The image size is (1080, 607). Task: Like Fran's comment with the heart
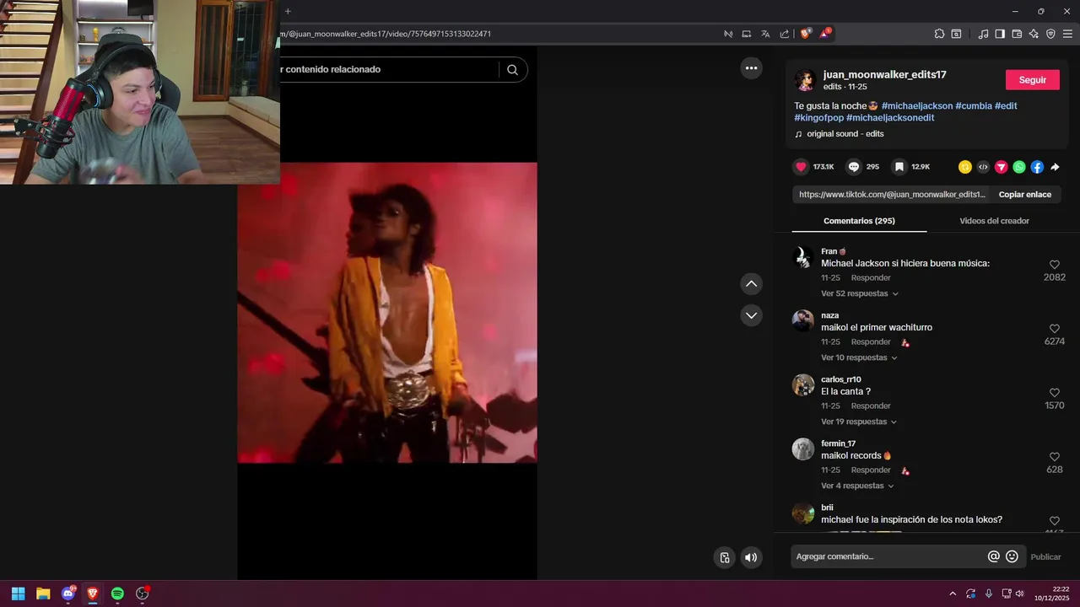click(1054, 265)
